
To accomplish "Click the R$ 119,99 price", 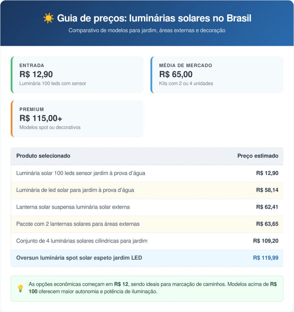I will pos(266,258).
